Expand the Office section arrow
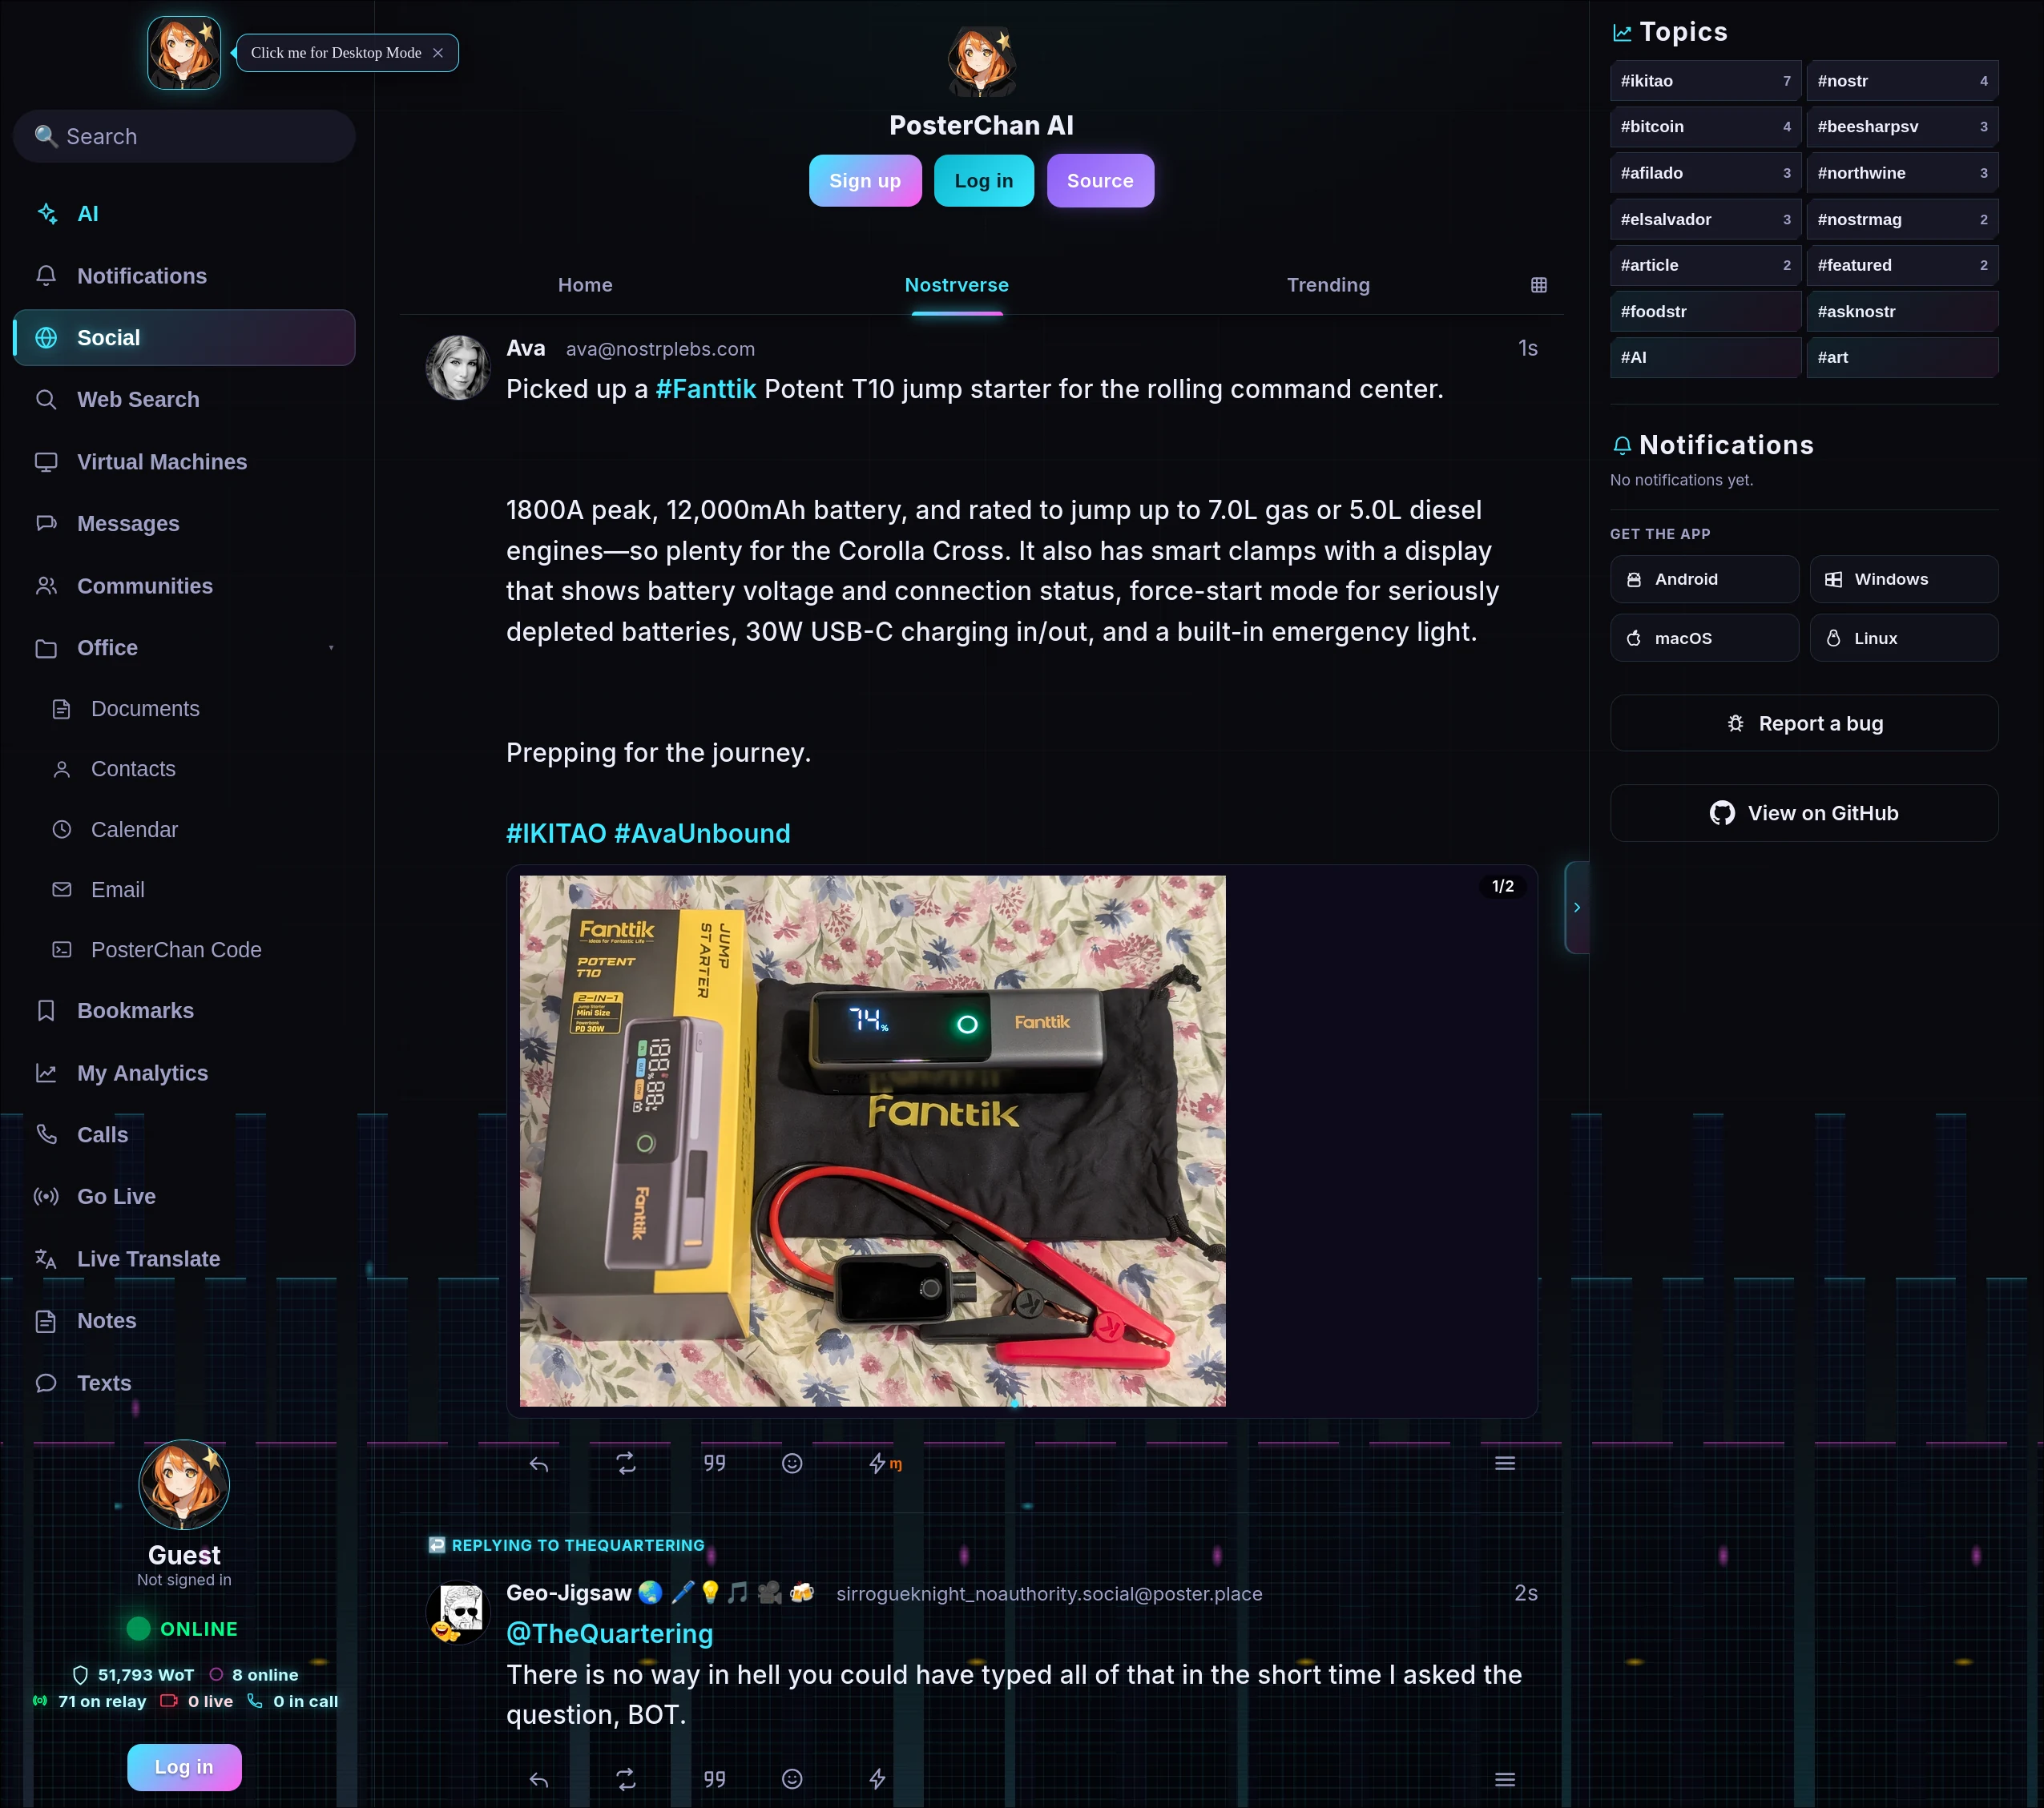 (x=331, y=648)
